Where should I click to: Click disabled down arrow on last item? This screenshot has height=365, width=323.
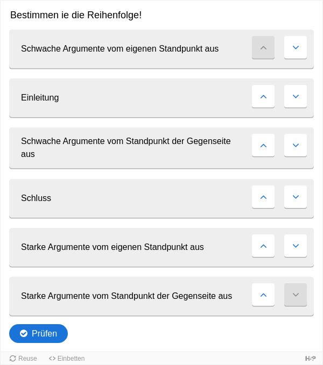tap(296, 295)
